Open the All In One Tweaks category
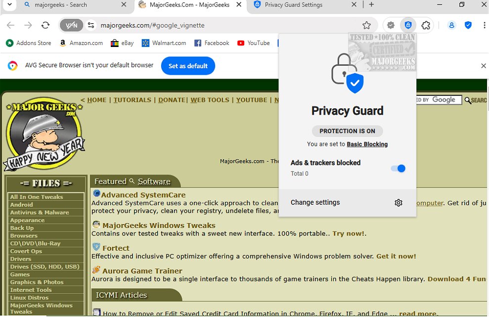489x318 pixels. tap(46, 197)
